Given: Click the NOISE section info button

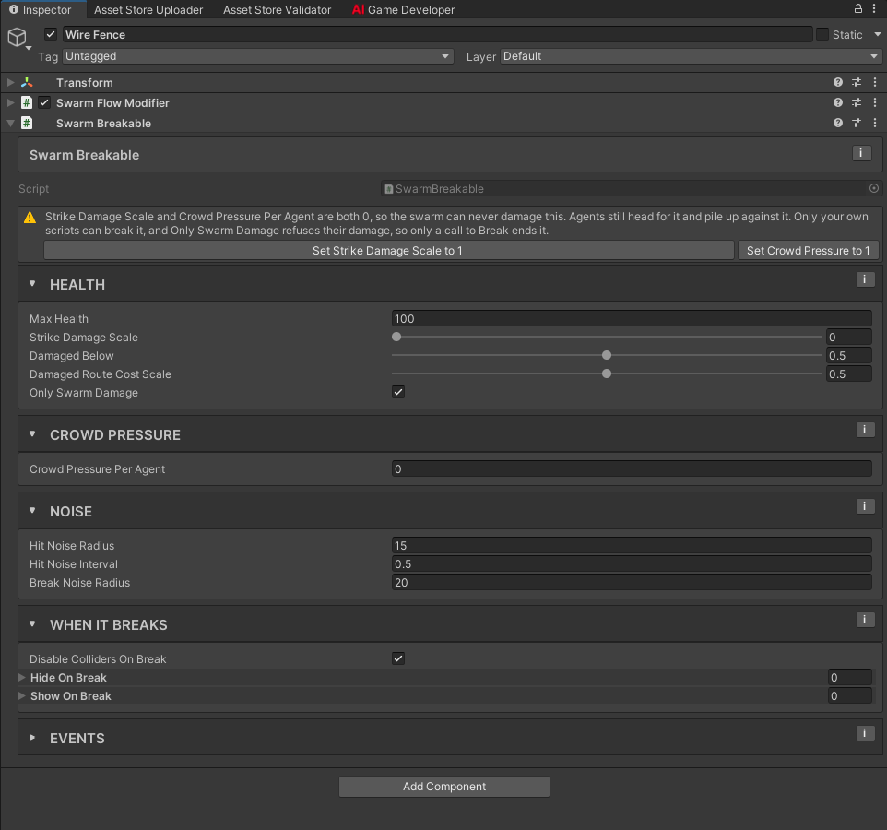Looking at the screenshot, I should (865, 506).
